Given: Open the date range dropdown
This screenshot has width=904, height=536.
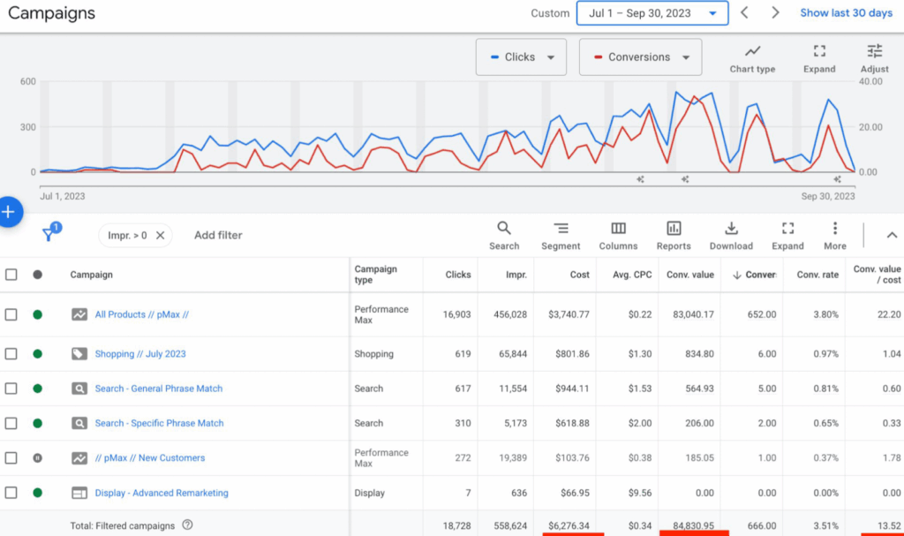Looking at the screenshot, I should (x=652, y=13).
